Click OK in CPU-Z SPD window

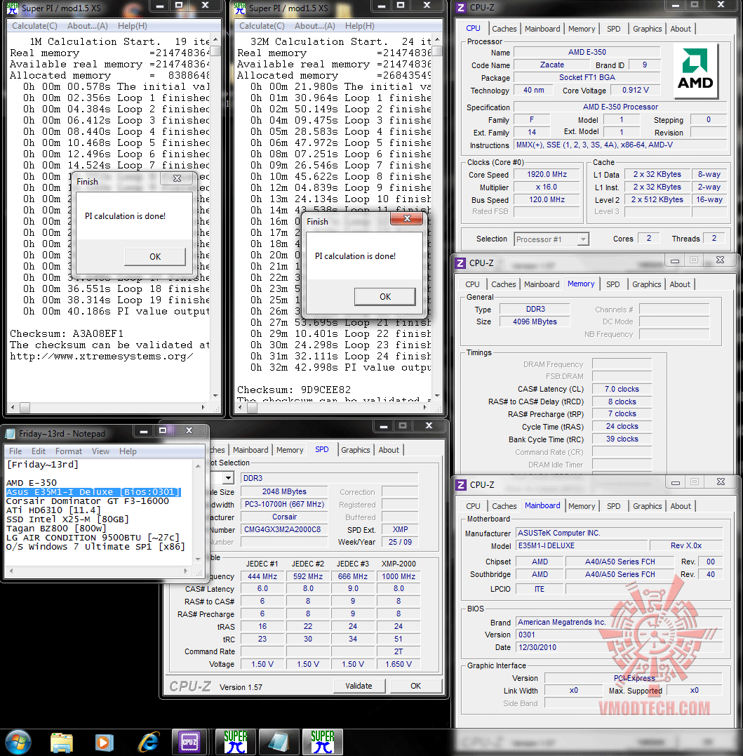[x=416, y=686]
